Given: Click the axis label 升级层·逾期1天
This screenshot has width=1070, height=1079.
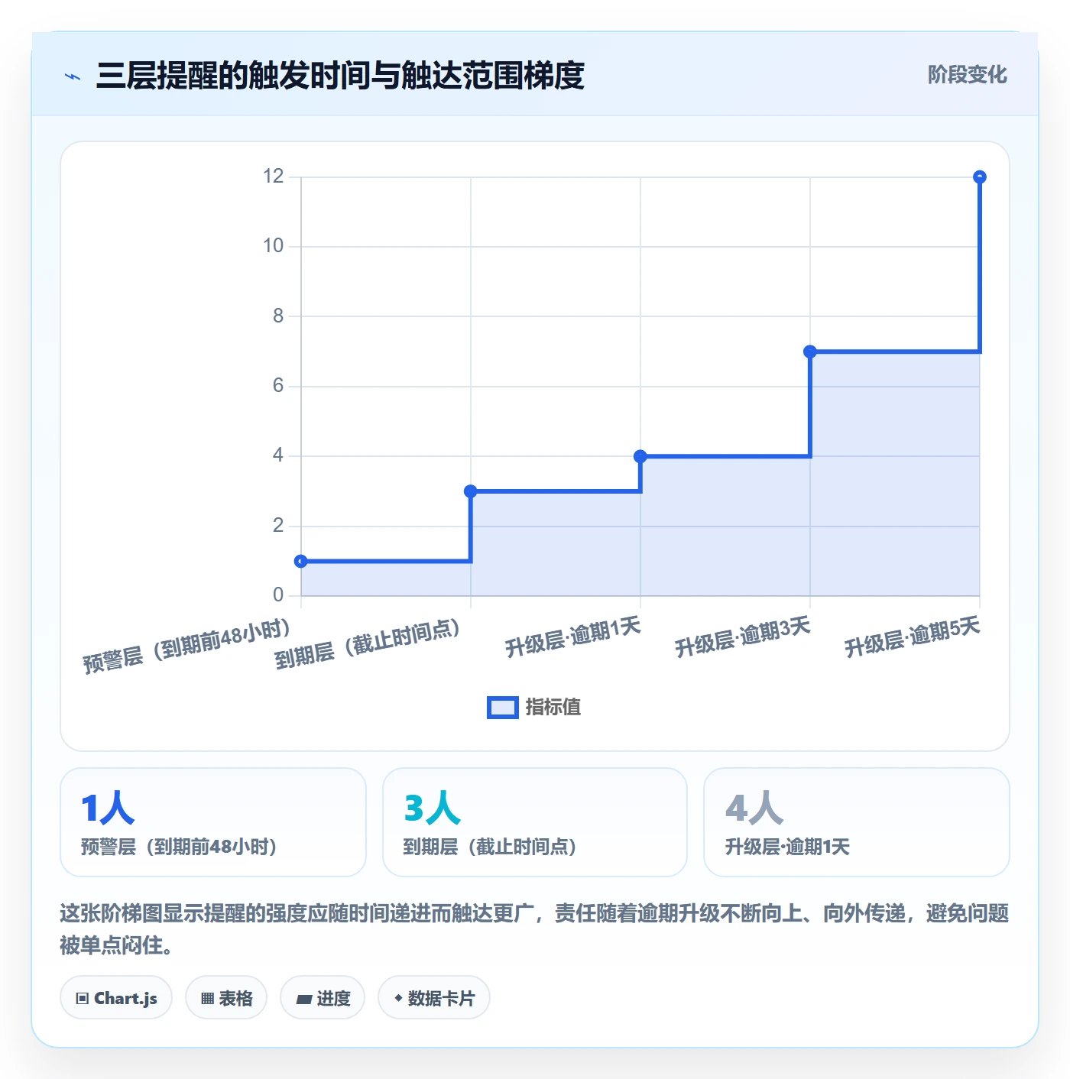Looking at the screenshot, I should click(573, 637).
